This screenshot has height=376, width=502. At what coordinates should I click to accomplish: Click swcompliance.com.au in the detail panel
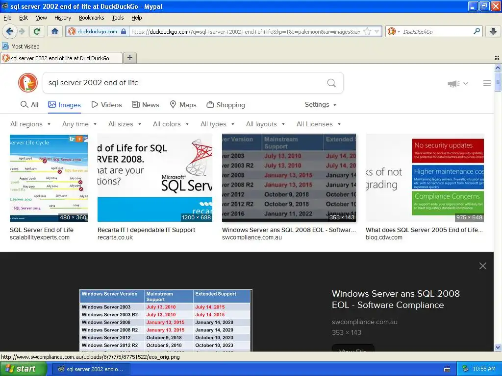tap(365, 322)
